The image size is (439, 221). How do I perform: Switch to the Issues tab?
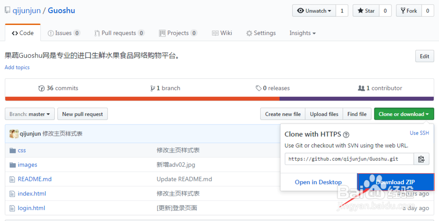pos(64,33)
